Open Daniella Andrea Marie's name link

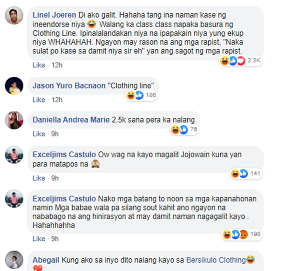coord(71,120)
